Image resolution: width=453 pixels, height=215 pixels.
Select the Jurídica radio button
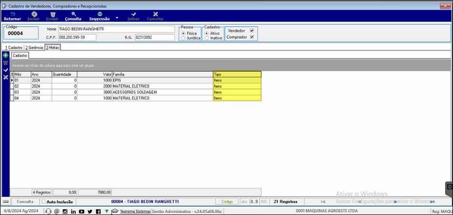coord(183,38)
